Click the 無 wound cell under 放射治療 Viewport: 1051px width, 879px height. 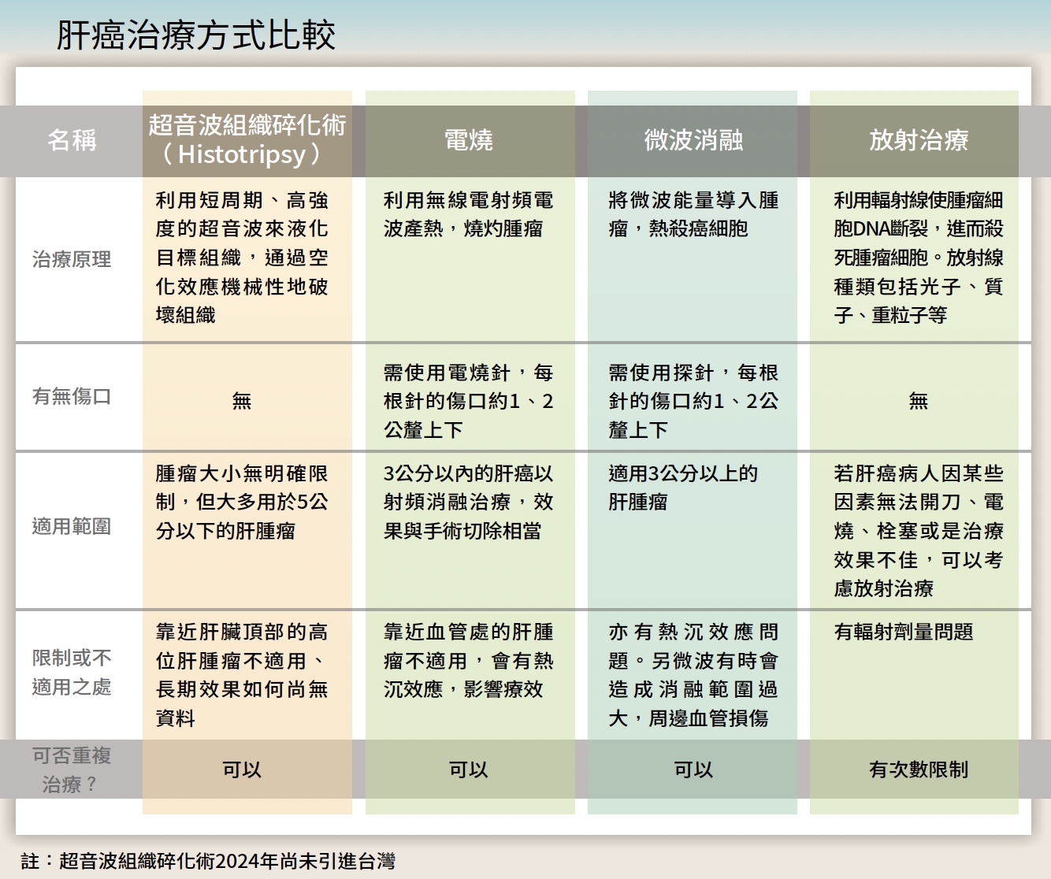click(919, 401)
